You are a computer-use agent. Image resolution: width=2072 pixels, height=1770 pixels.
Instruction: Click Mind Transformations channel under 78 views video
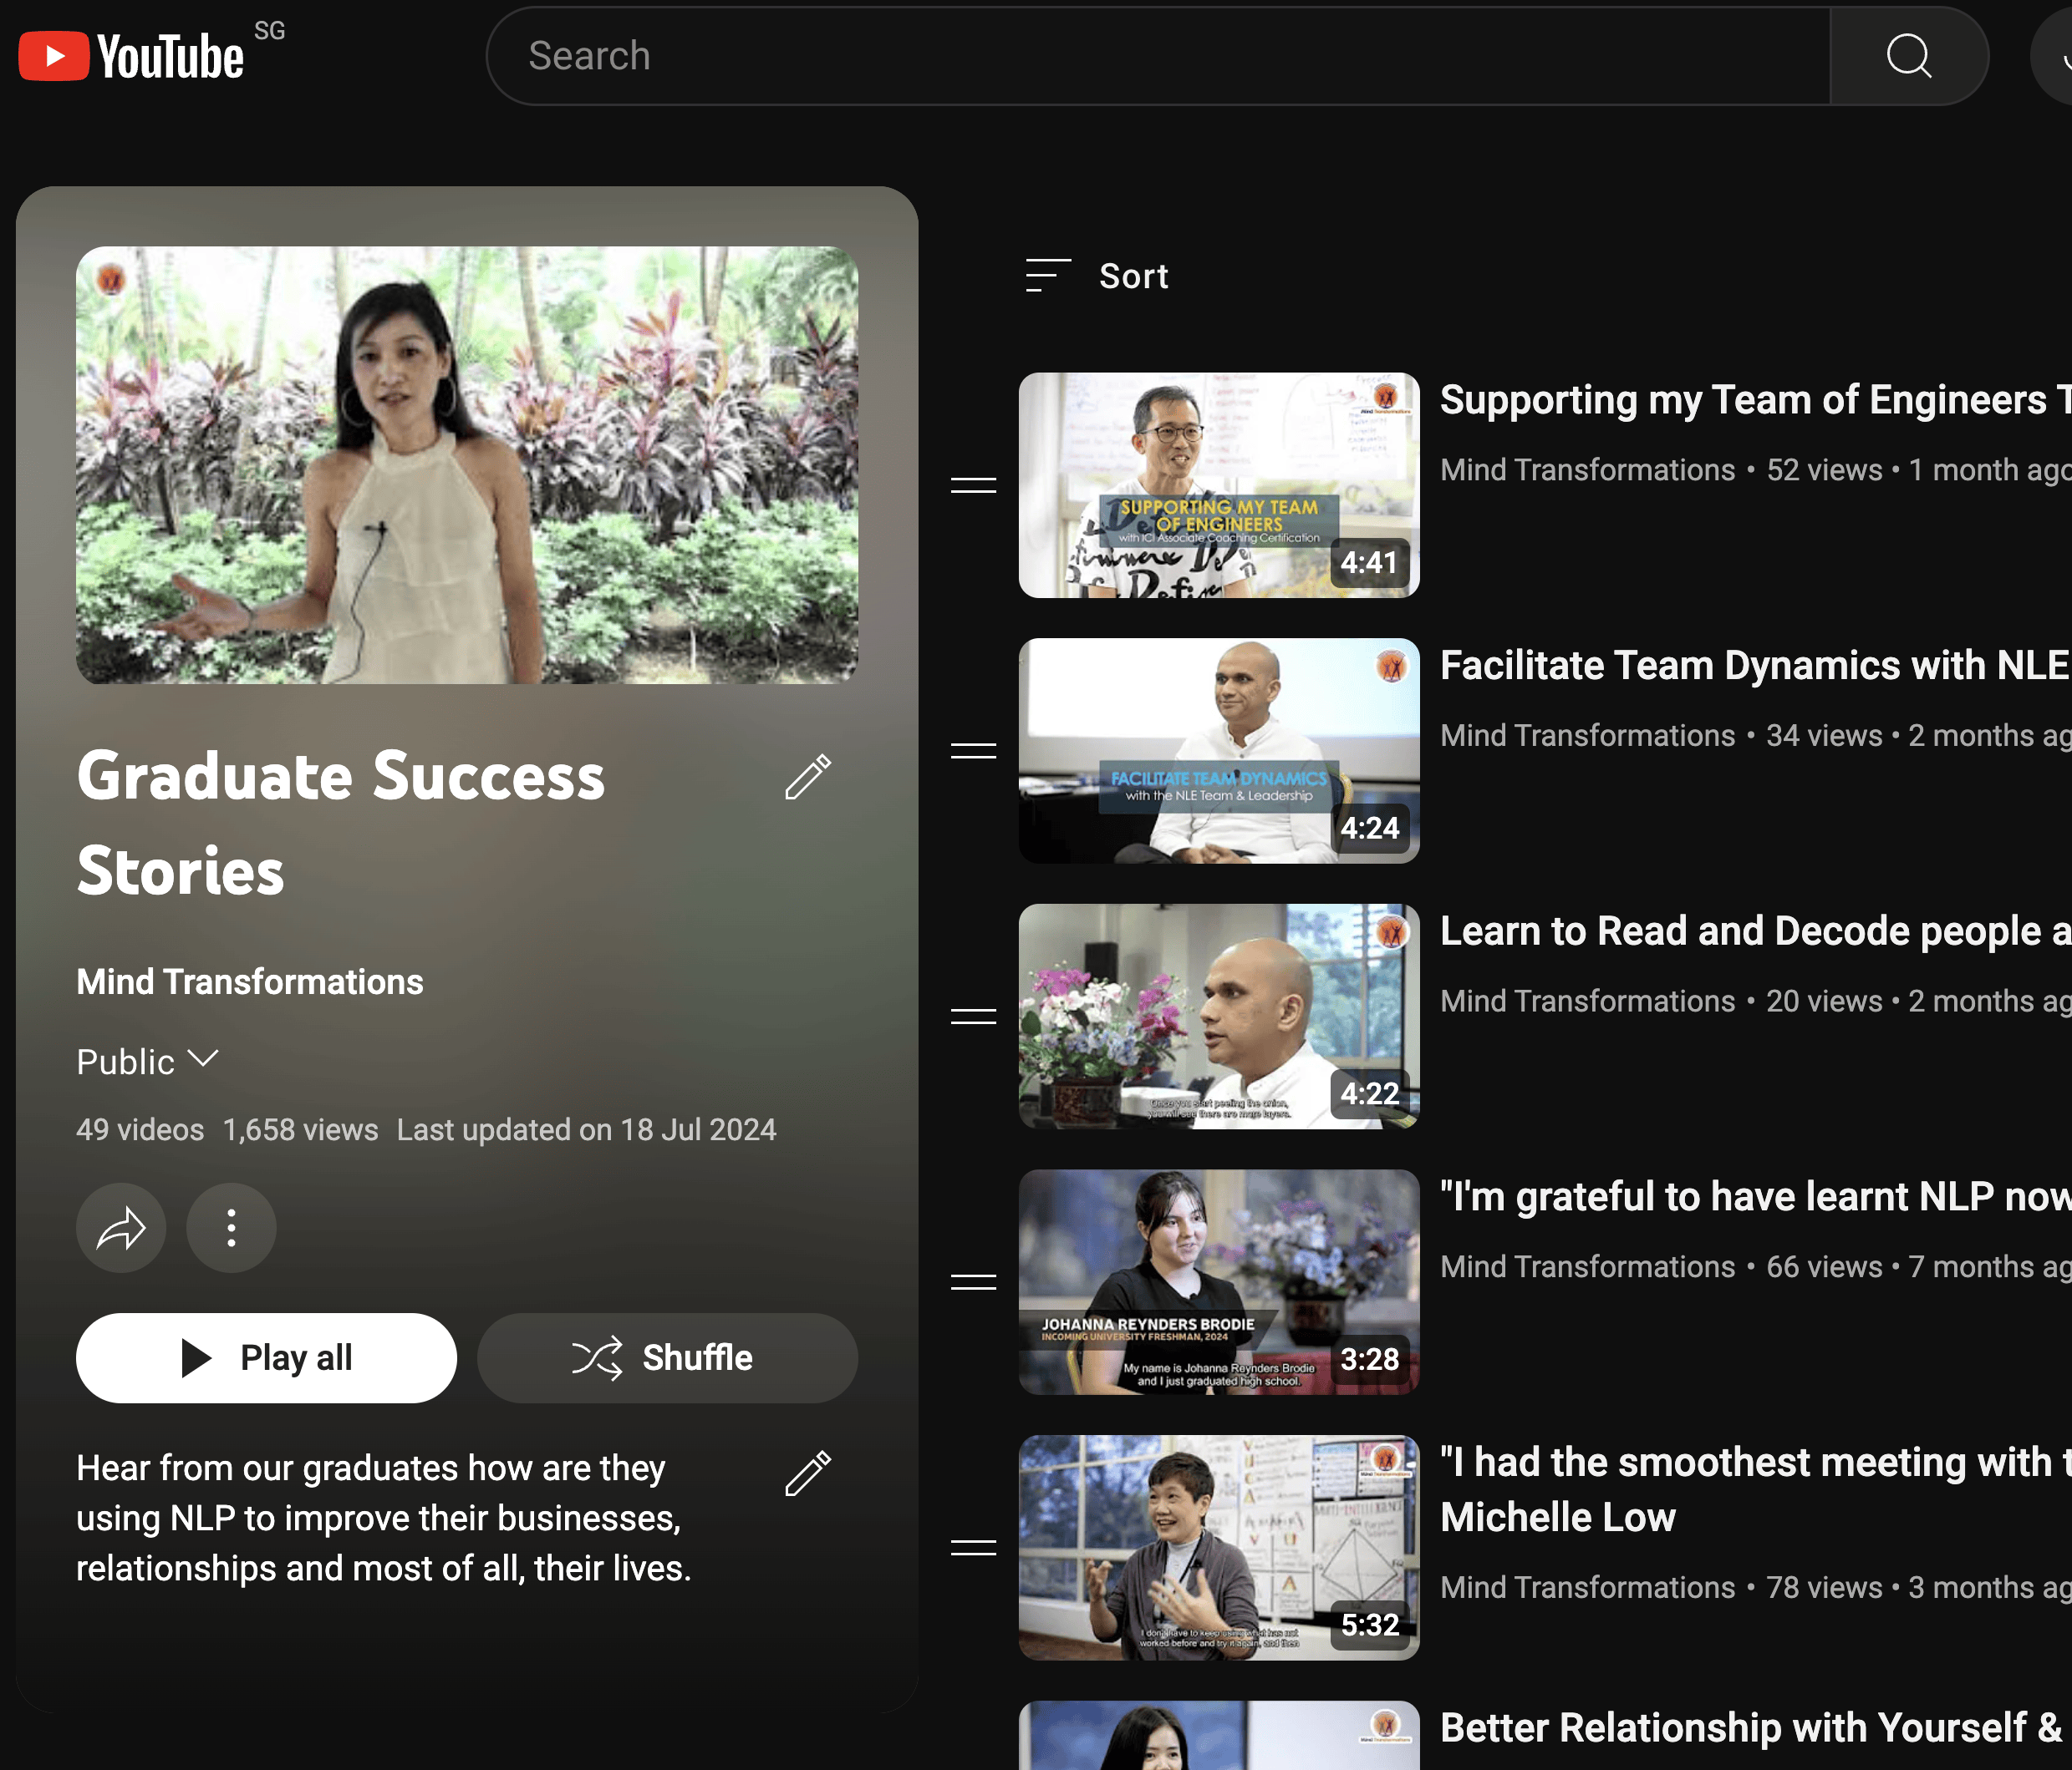[x=1587, y=1587]
